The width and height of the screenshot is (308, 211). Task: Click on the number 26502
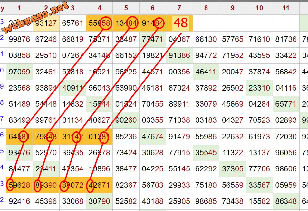click(x=233, y=88)
